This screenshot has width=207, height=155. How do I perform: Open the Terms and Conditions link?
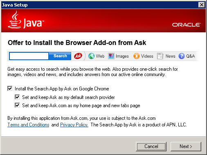(28, 125)
